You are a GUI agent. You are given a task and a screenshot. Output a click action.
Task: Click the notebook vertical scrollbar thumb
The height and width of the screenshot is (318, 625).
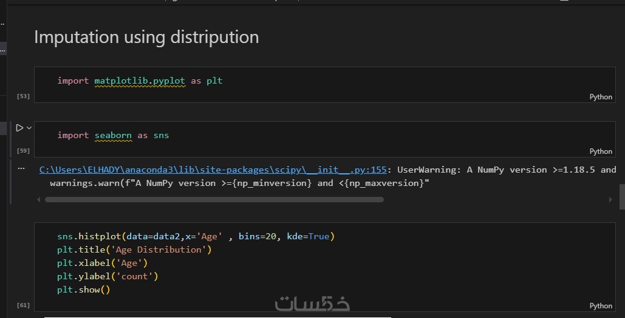(x=621, y=196)
